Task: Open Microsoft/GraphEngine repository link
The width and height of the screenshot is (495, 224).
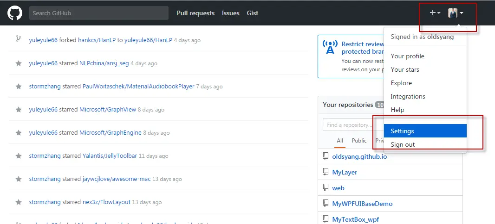Action: pos(110,132)
